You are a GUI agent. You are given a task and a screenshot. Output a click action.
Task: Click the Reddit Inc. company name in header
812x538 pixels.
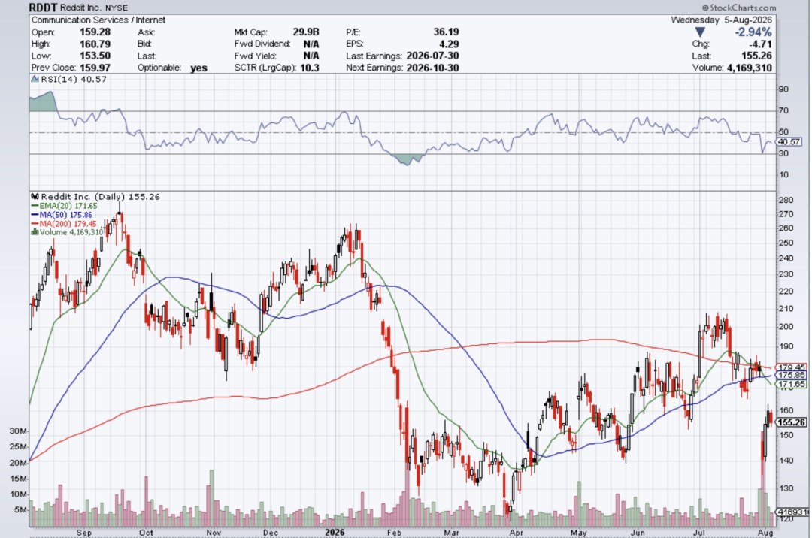(80, 8)
